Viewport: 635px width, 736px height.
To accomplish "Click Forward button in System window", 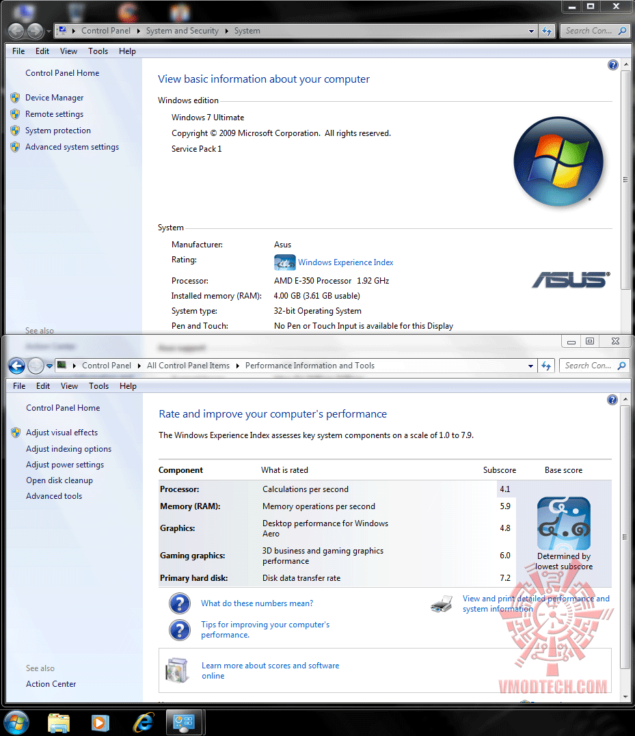I will pyautogui.click(x=35, y=31).
